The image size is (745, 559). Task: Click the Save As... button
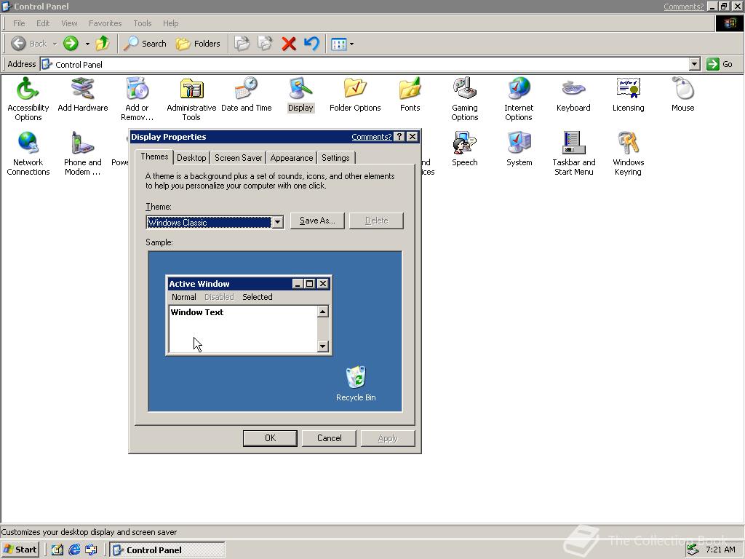coord(317,221)
